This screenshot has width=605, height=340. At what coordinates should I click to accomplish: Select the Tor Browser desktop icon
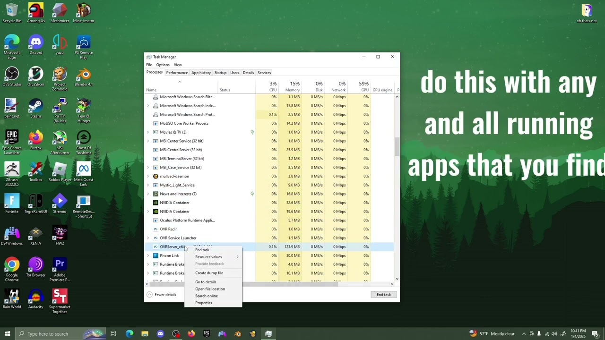[x=36, y=267]
